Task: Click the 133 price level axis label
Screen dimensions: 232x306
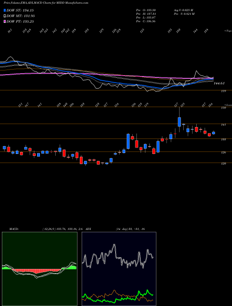Action: (224, 140)
